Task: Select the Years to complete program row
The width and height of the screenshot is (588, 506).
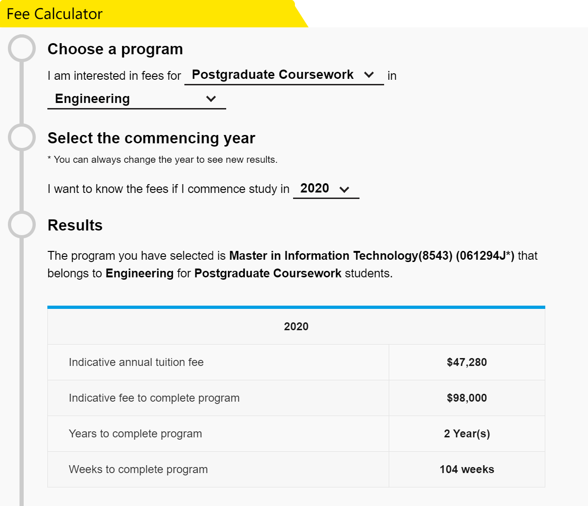Action: click(296, 434)
